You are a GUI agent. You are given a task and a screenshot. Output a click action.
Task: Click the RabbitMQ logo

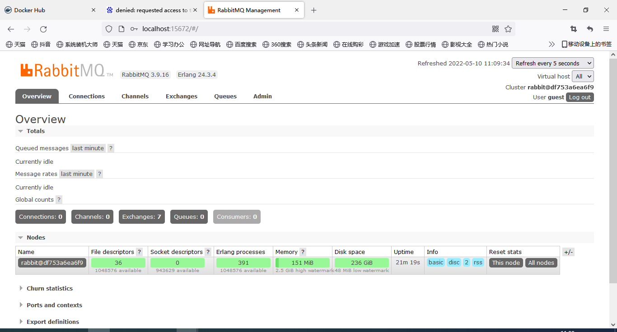(x=66, y=70)
